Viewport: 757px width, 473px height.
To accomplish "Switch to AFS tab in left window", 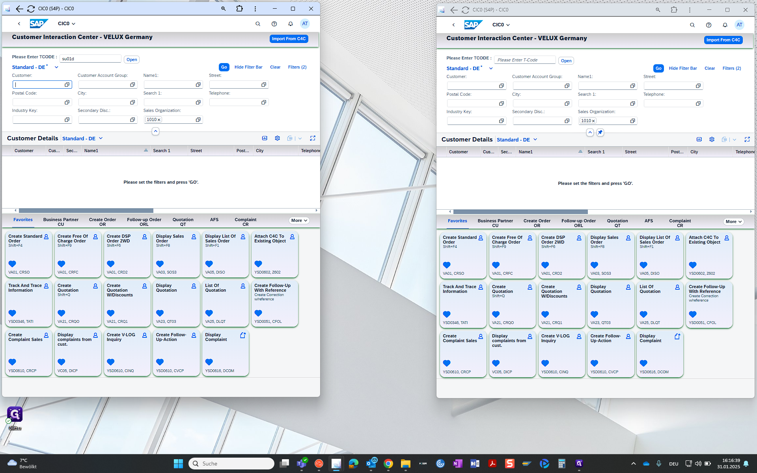I will [214, 220].
